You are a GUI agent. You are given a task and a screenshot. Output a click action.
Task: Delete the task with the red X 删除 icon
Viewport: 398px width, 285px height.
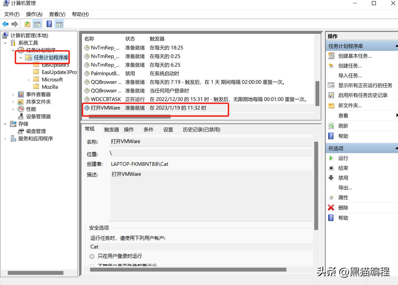pos(331,208)
